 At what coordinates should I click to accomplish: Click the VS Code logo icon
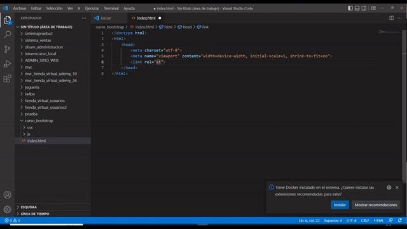click(6, 8)
